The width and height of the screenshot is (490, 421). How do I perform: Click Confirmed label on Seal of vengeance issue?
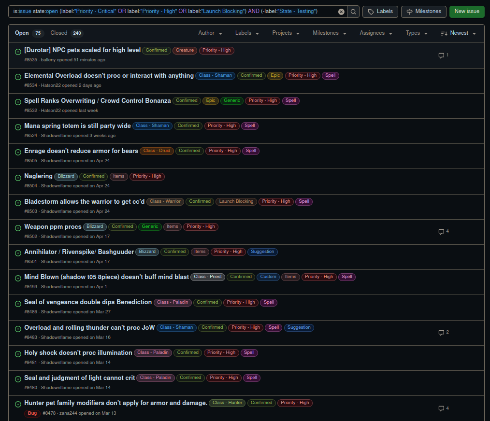point(207,302)
